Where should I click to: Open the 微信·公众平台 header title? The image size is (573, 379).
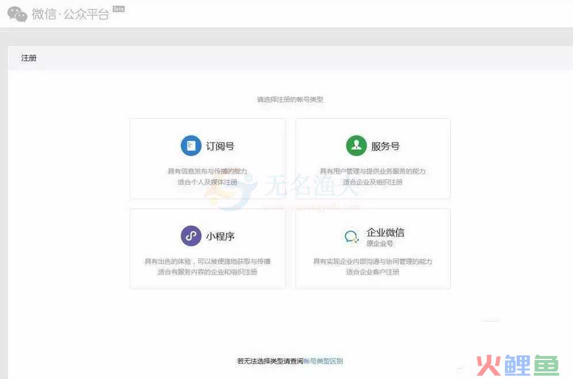pos(71,14)
